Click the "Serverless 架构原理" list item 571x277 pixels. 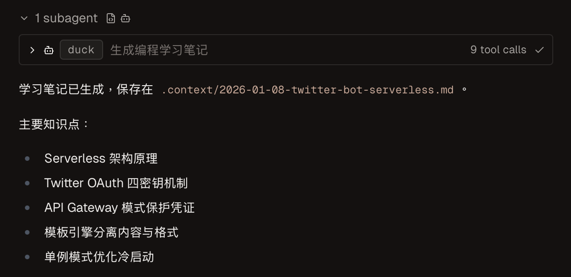tap(101, 159)
